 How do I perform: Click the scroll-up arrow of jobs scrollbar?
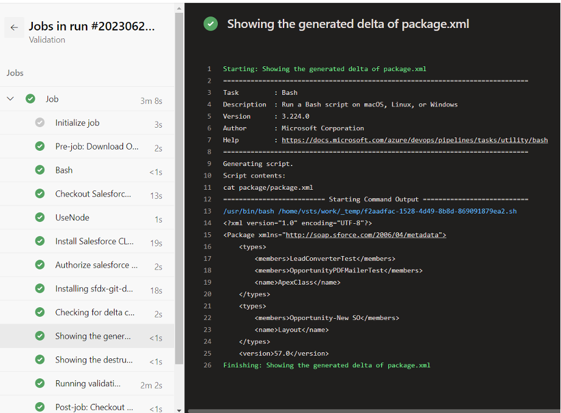point(179,9)
